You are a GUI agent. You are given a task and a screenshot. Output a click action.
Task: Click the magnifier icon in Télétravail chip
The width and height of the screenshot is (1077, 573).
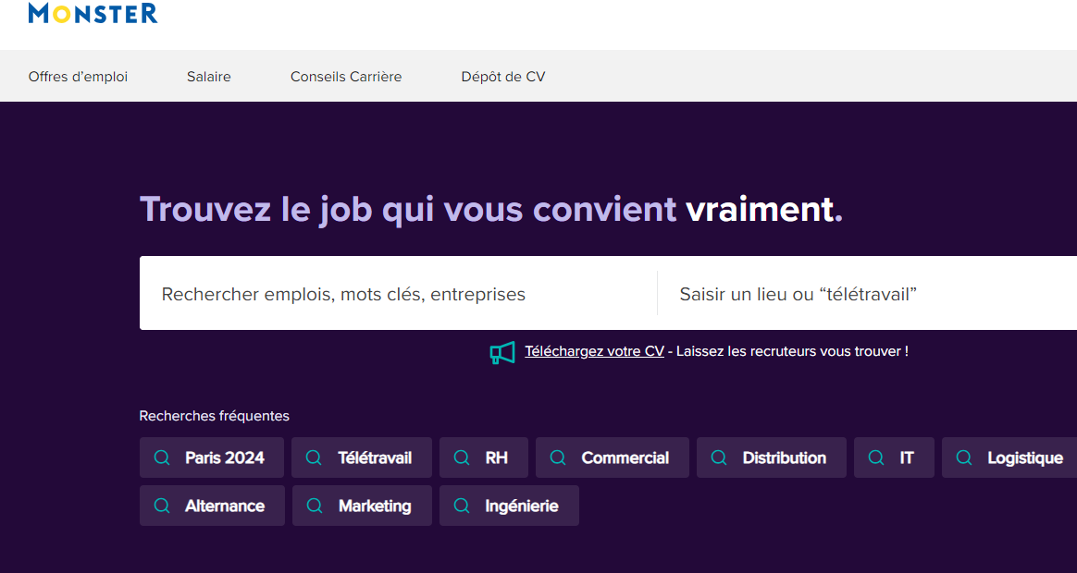(x=314, y=457)
